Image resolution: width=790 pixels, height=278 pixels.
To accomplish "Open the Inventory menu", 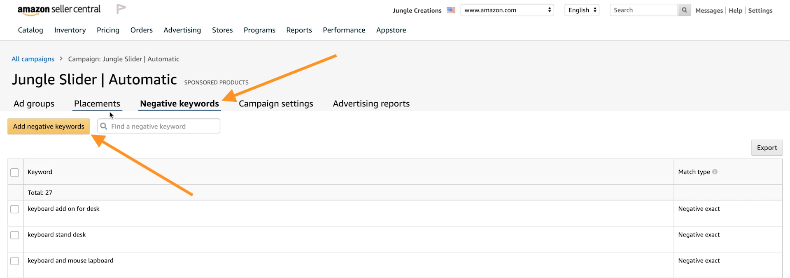I will [x=70, y=30].
